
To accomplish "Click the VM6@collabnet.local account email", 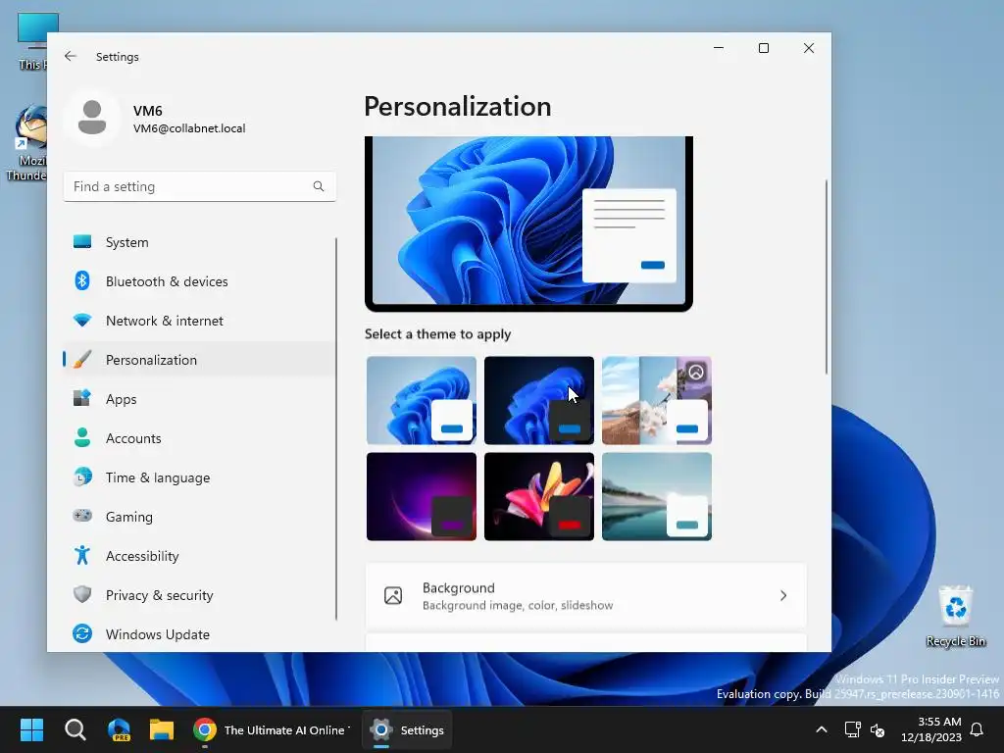I will point(189,128).
